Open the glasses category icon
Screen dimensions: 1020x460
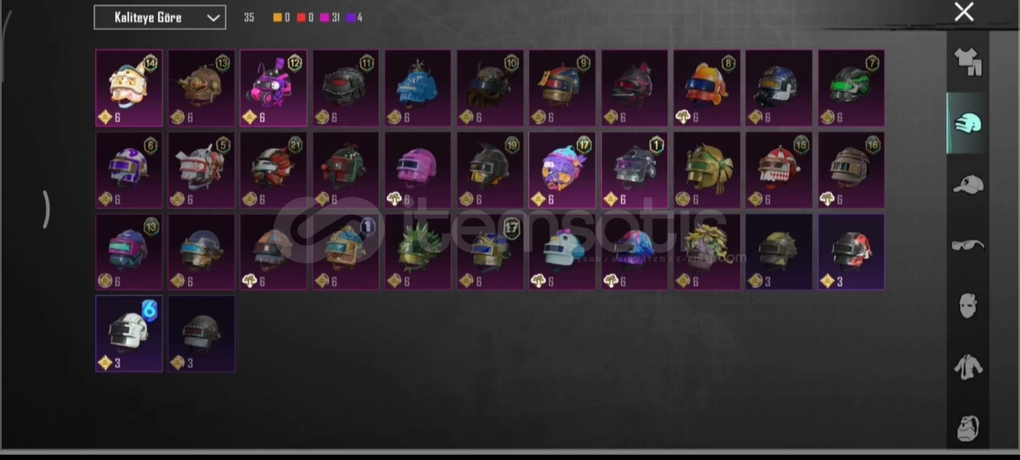968,245
